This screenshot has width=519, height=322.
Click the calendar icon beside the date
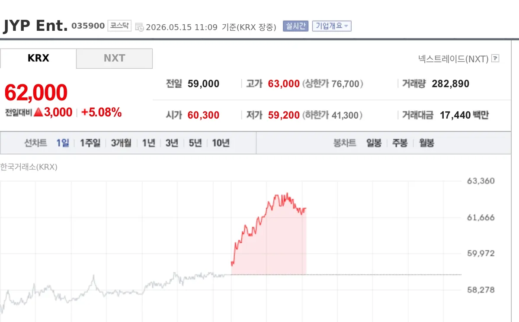coord(139,27)
